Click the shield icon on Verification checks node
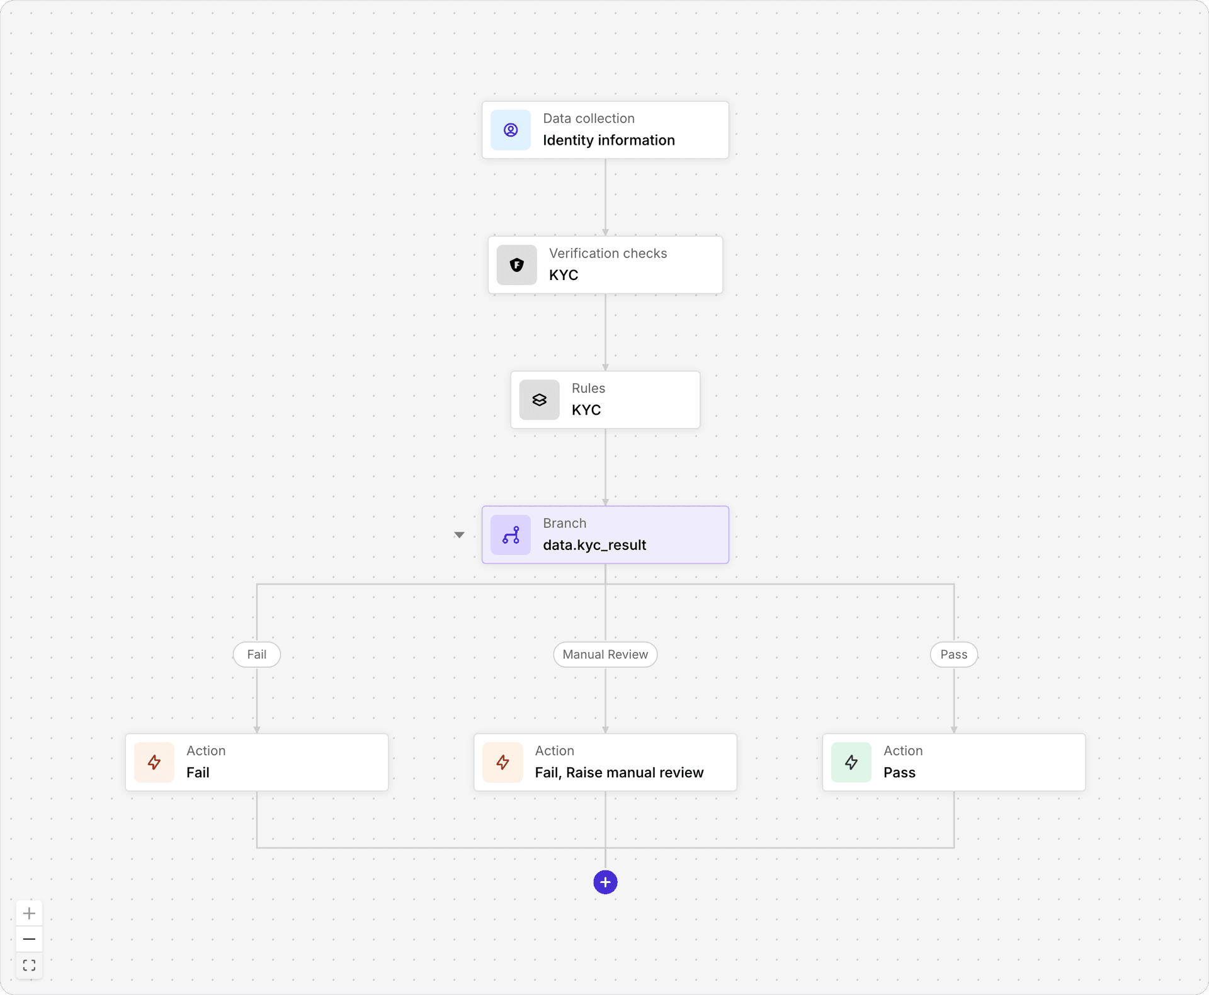This screenshot has width=1209, height=995. tap(516, 265)
